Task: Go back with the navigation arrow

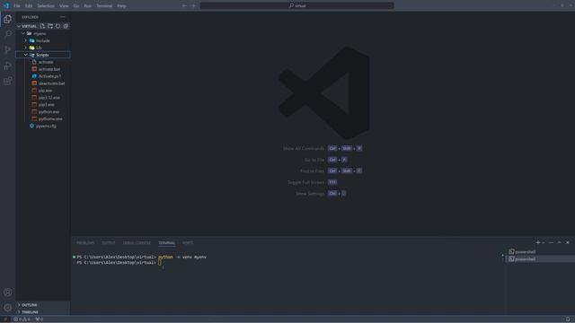Action: coord(184,6)
